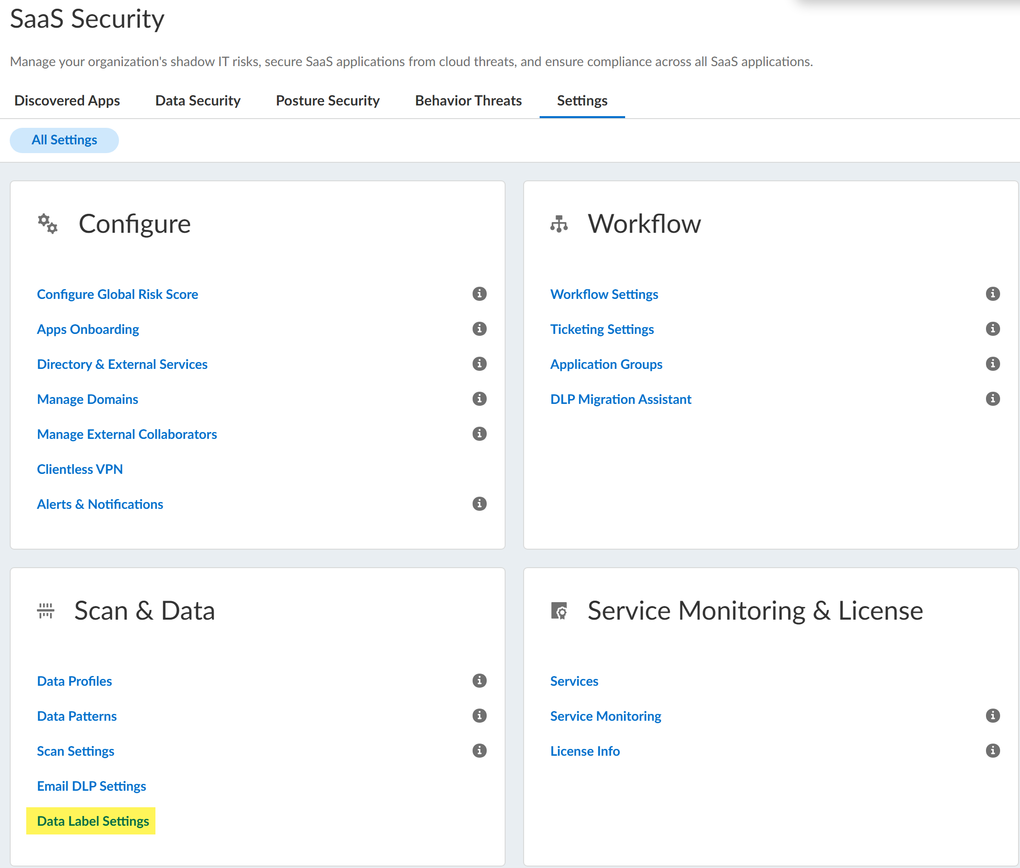
Task: Click info icon next to Alerts & Notifications
Action: 479,504
